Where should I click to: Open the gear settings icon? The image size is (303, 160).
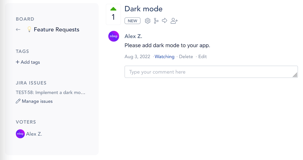pyautogui.click(x=147, y=21)
